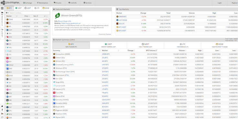This screenshot has height=119, width=238.
Task: Click the TRX icon in the left market list
Action: point(7,58)
